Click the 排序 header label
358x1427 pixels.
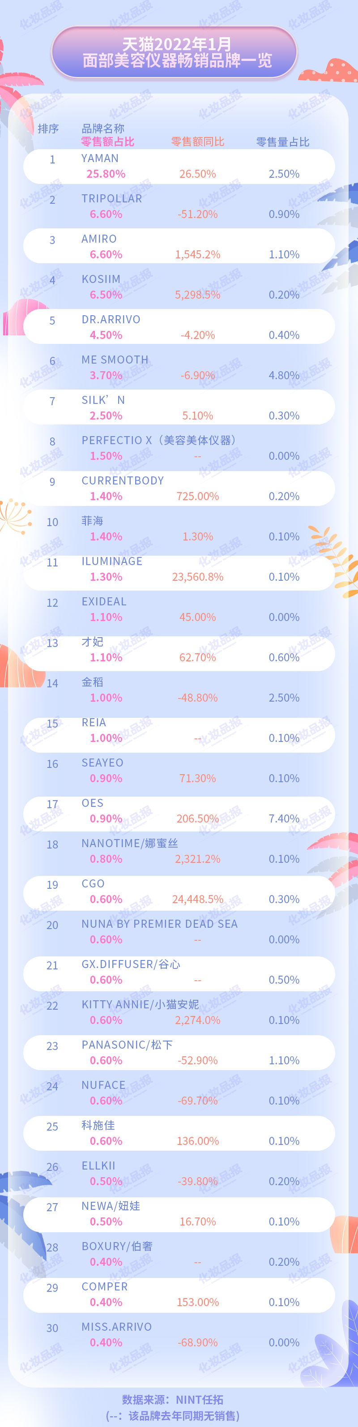(x=48, y=129)
